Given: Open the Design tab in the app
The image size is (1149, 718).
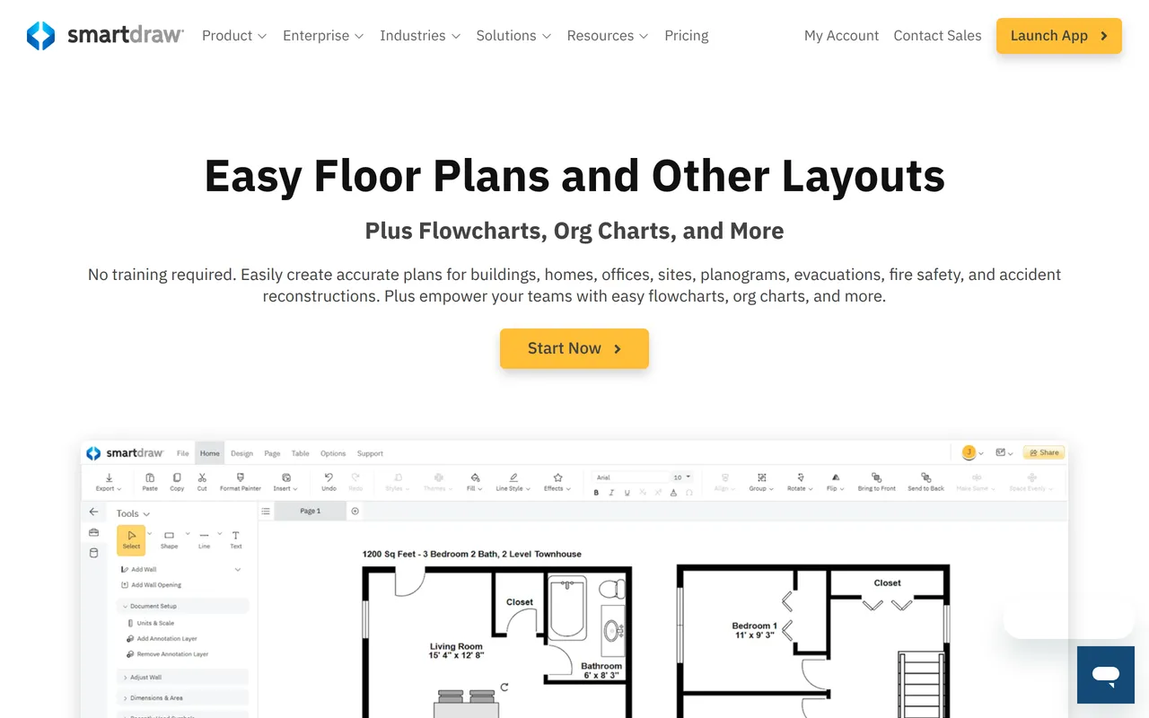Looking at the screenshot, I should point(241,453).
